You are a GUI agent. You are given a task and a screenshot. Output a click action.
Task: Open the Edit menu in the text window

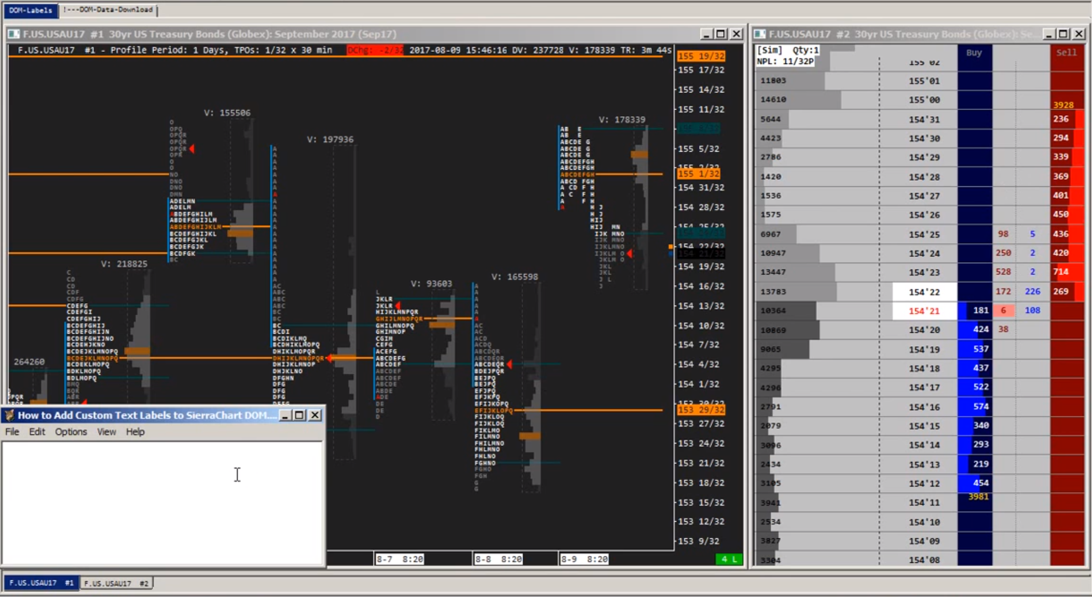[x=37, y=432]
